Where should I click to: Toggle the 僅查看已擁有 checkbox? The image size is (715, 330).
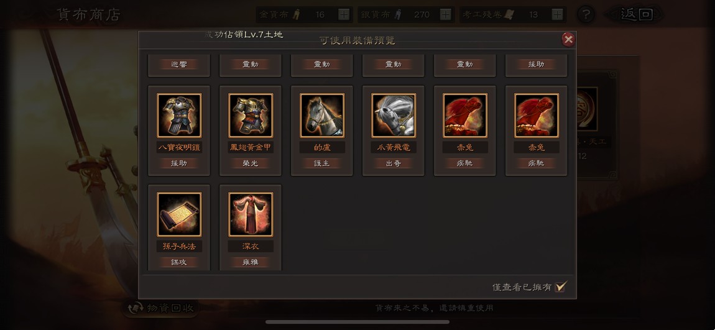point(561,286)
